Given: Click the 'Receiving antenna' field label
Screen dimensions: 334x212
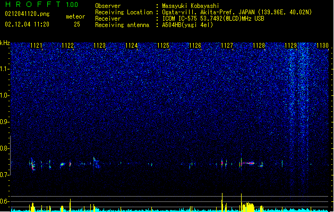Looking at the screenshot, I should click(122, 25).
